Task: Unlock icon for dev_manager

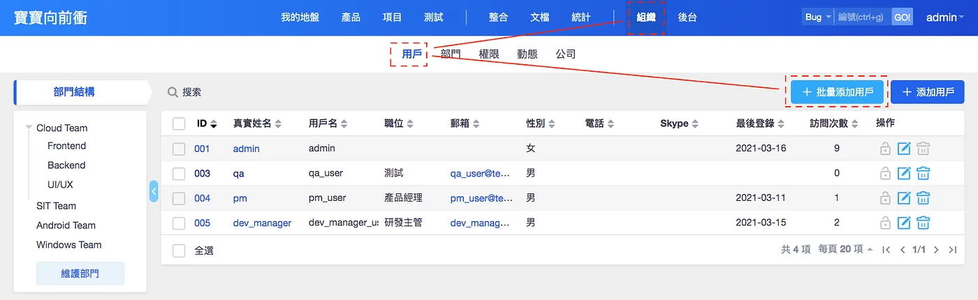Action: pos(885,223)
